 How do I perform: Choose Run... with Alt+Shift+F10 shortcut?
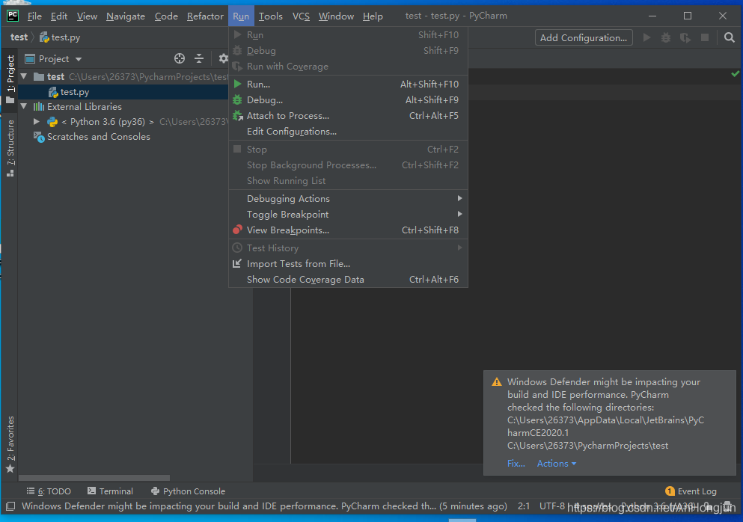tap(348, 85)
